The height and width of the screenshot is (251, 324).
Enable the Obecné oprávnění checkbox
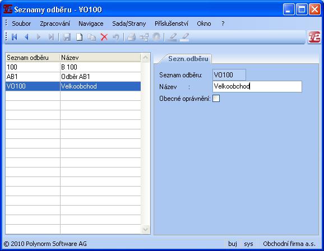click(216, 99)
